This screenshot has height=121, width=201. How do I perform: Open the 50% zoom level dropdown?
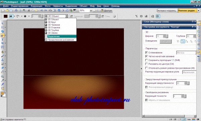tap(91, 11)
